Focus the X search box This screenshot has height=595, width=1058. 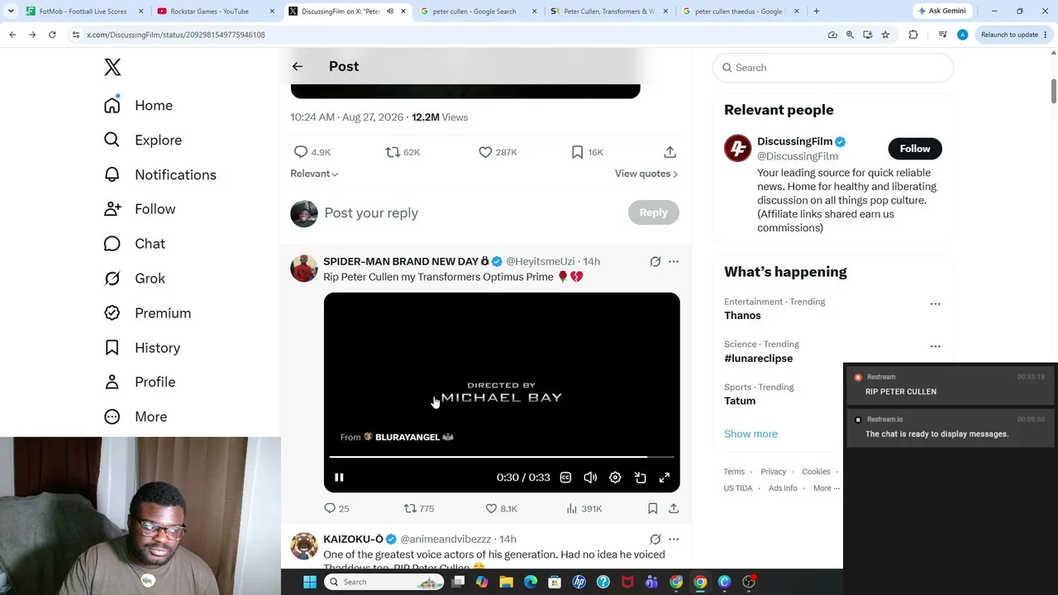click(x=833, y=68)
